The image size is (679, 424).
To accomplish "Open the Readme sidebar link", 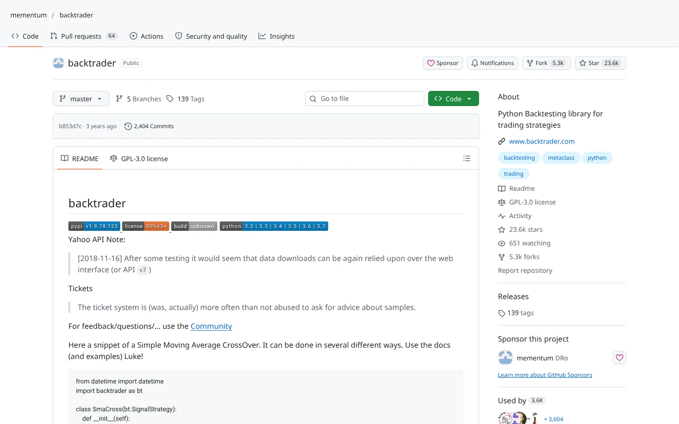I will [516, 188].
